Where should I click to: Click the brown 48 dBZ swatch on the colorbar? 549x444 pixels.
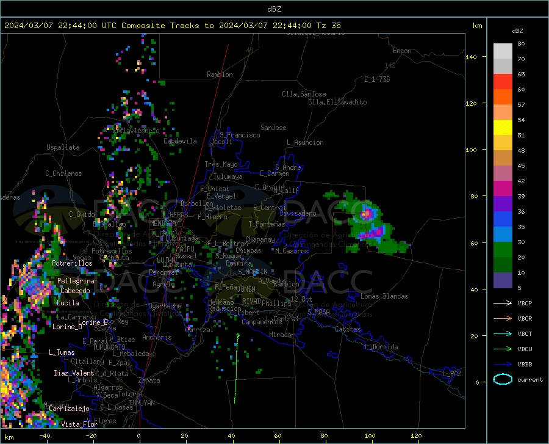pyautogui.click(x=503, y=158)
